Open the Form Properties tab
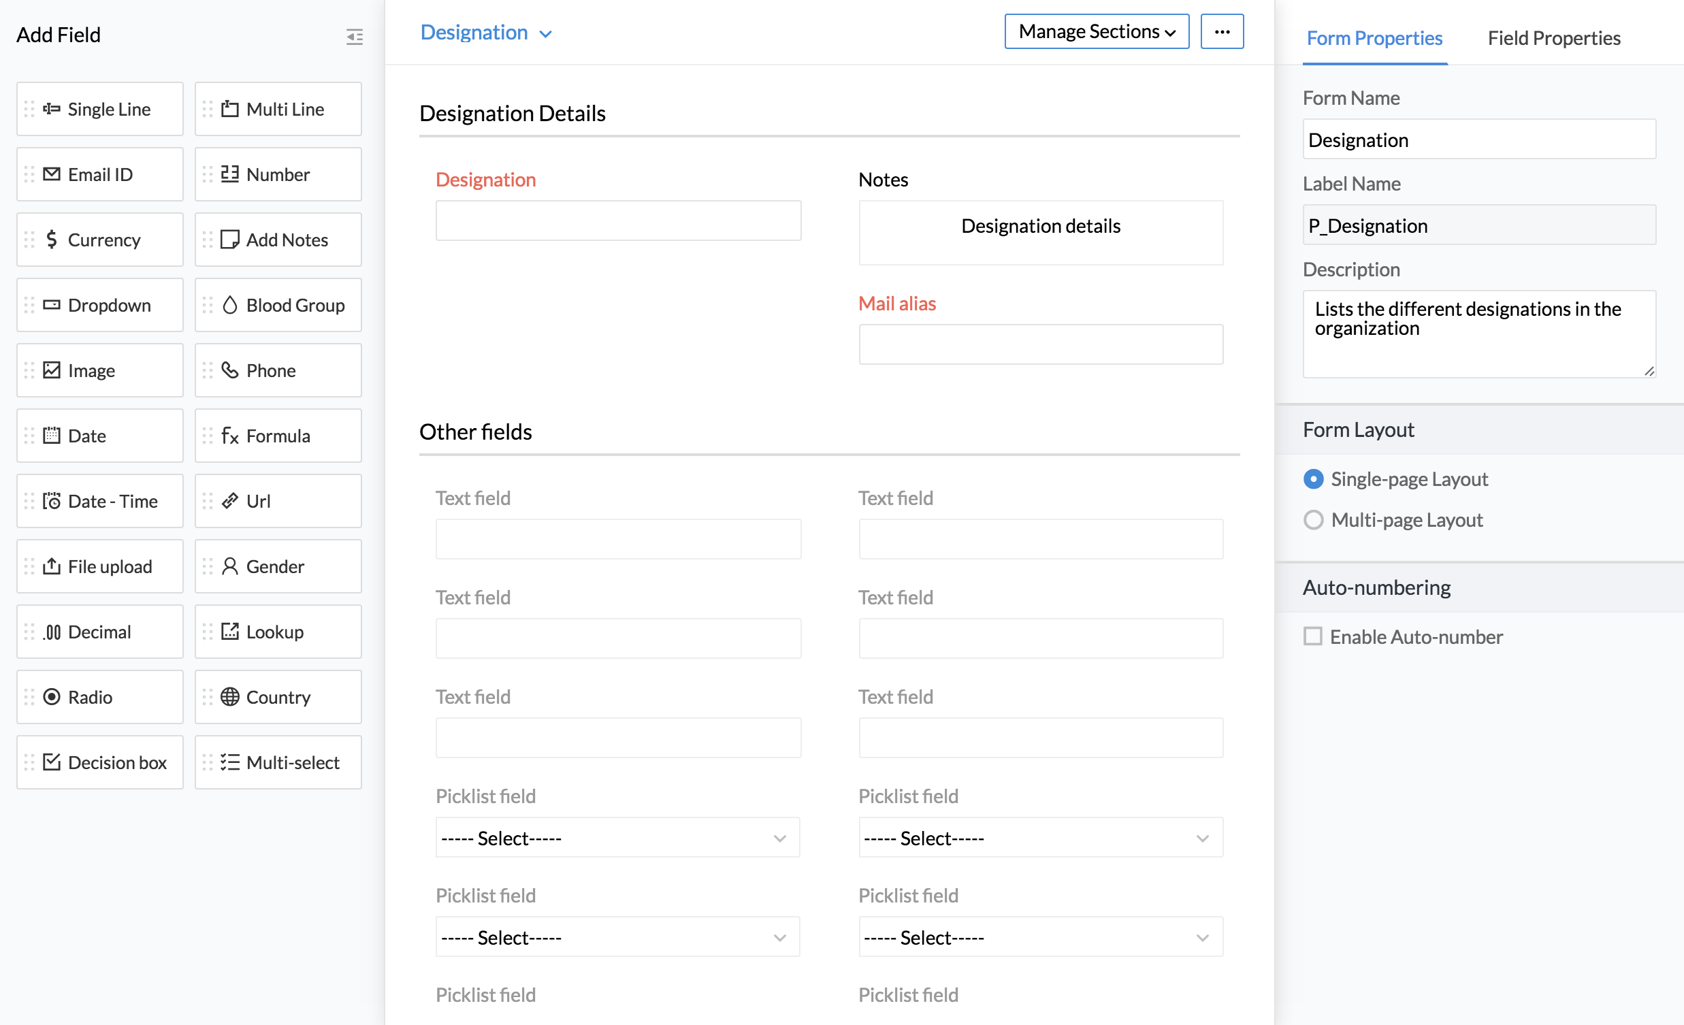The image size is (1684, 1025). point(1374,38)
